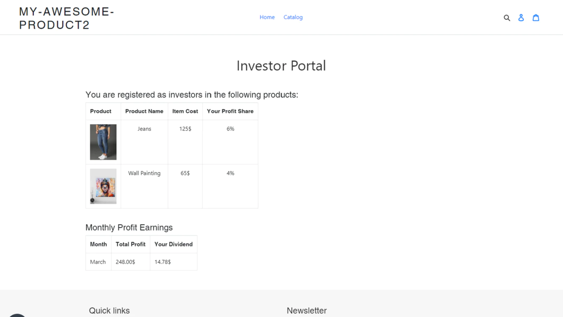
Task: Go to the Home menu link
Action: pyautogui.click(x=267, y=17)
